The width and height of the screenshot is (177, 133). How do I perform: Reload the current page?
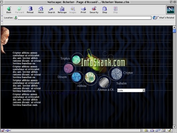pyautogui.click(x=30, y=10)
